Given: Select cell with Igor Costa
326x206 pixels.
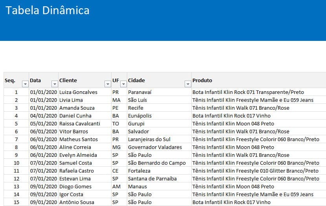Looking at the screenshot, I should pos(85,194).
